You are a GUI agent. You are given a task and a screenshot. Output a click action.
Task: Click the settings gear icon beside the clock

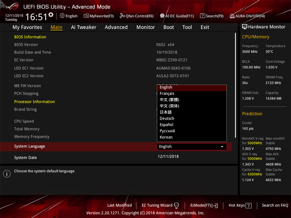pyautogui.click(x=51, y=15)
